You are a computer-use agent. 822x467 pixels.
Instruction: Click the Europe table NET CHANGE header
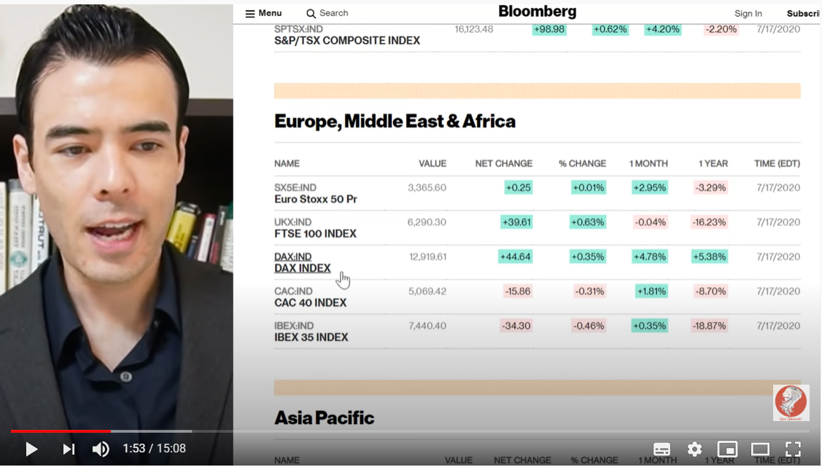pyautogui.click(x=504, y=163)
